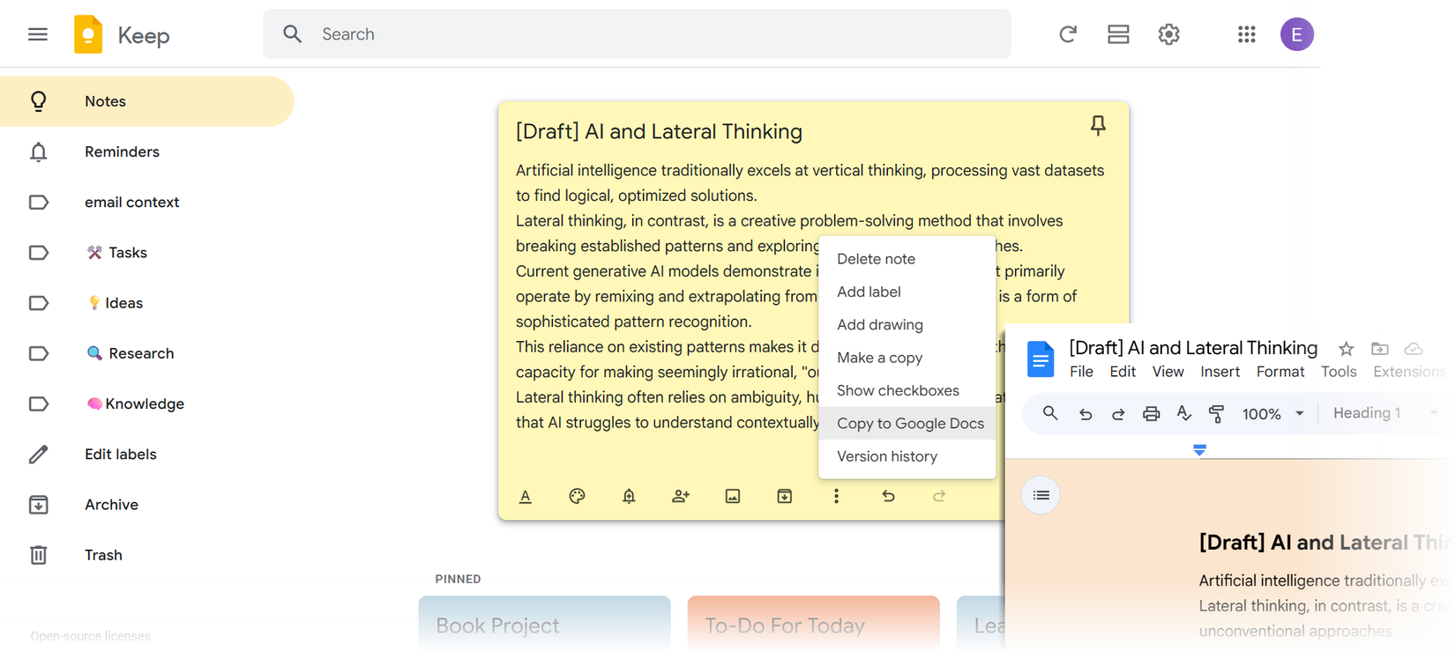The height and width of the screenshot is (651, 1455).
Task: Open Edit labels in the sidebar
Action: coord(120,454)
